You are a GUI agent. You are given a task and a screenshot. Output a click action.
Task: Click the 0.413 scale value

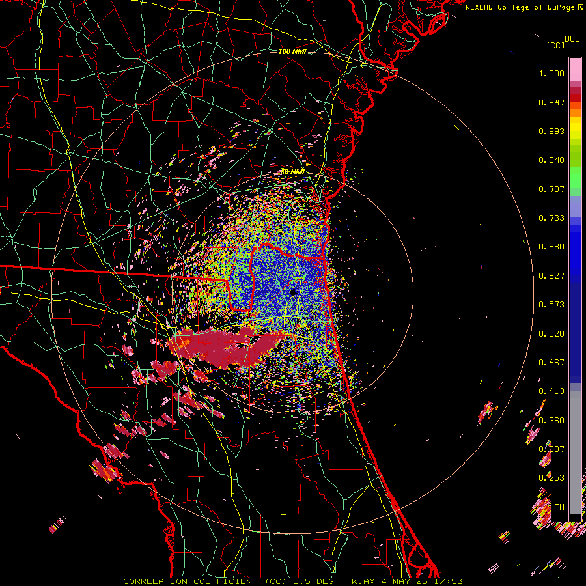(x=551, y=391)
